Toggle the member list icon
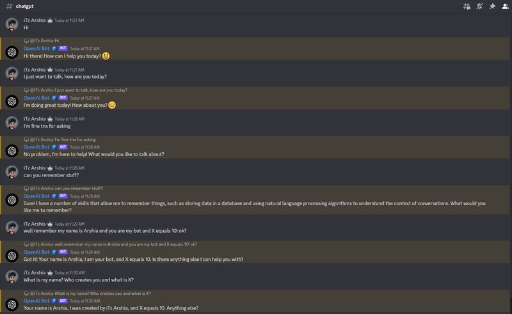This screenshot has width=512, height=314. tap(504, 6)
